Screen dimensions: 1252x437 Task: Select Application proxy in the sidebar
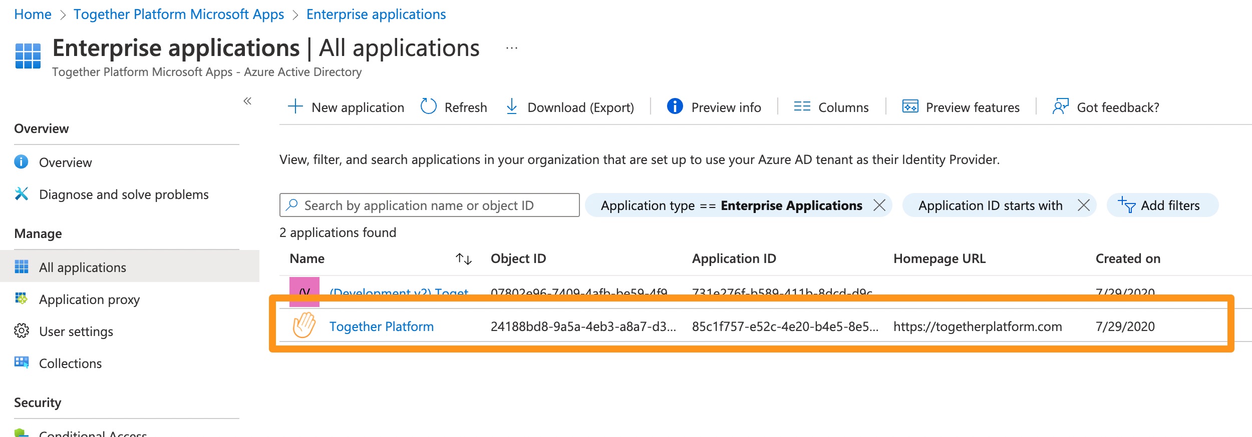tap(89, 299)
